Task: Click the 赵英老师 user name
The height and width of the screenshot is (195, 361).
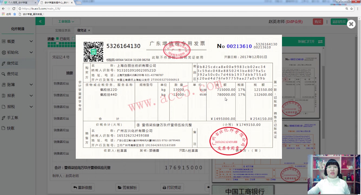Action: 277,22
